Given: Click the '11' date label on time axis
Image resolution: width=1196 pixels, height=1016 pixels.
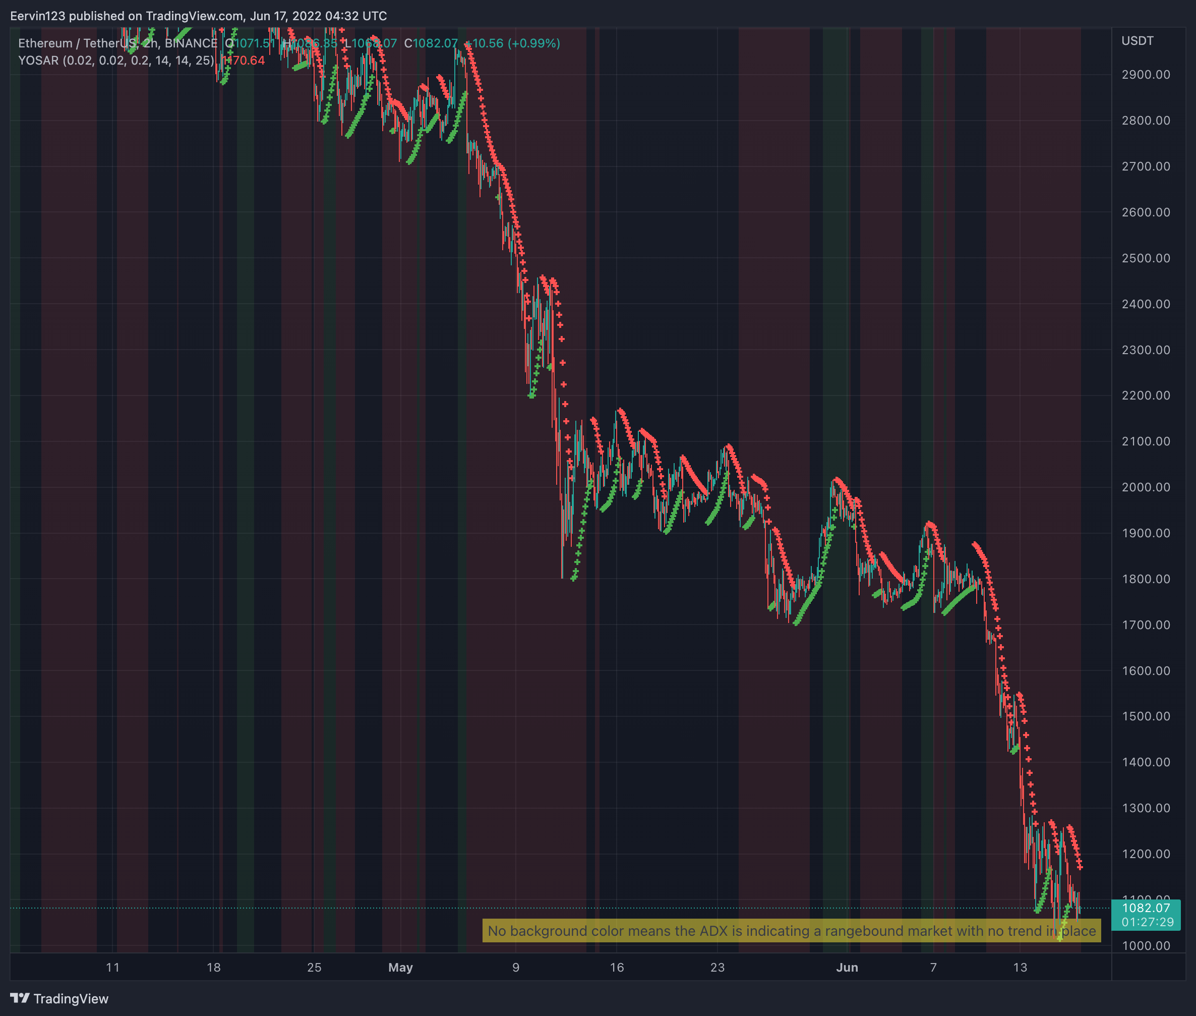Looking at the screenshot, I should pyautogui.click(x=113, y=967).
